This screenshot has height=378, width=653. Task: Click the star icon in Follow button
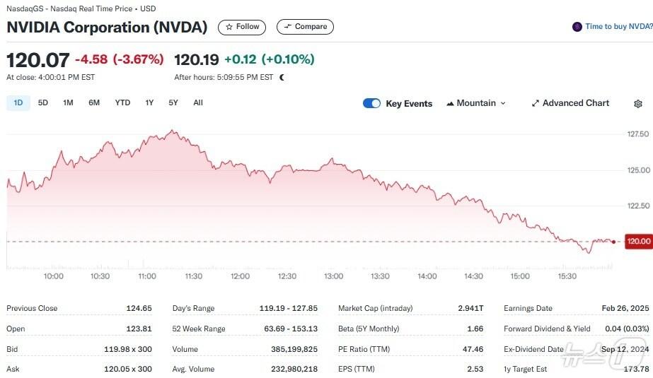click(x=229, y=27)
